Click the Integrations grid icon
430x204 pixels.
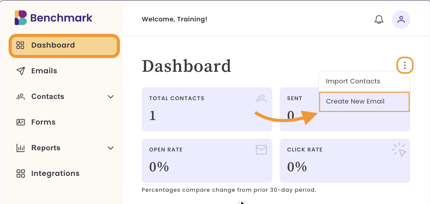click(x=20, y=173)
